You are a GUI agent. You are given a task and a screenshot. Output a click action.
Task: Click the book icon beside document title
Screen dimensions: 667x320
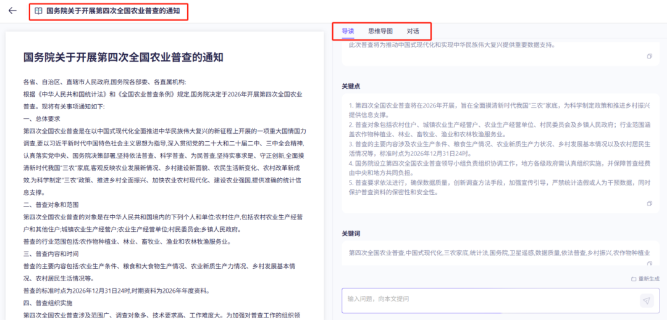pyautogui.click(x=38, y=11)
